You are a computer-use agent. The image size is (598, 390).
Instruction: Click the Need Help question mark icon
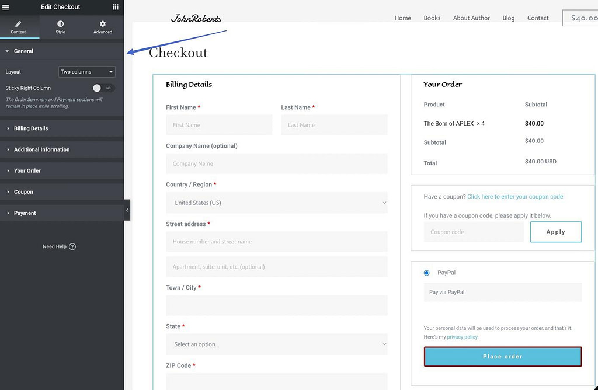pos(72,246)
